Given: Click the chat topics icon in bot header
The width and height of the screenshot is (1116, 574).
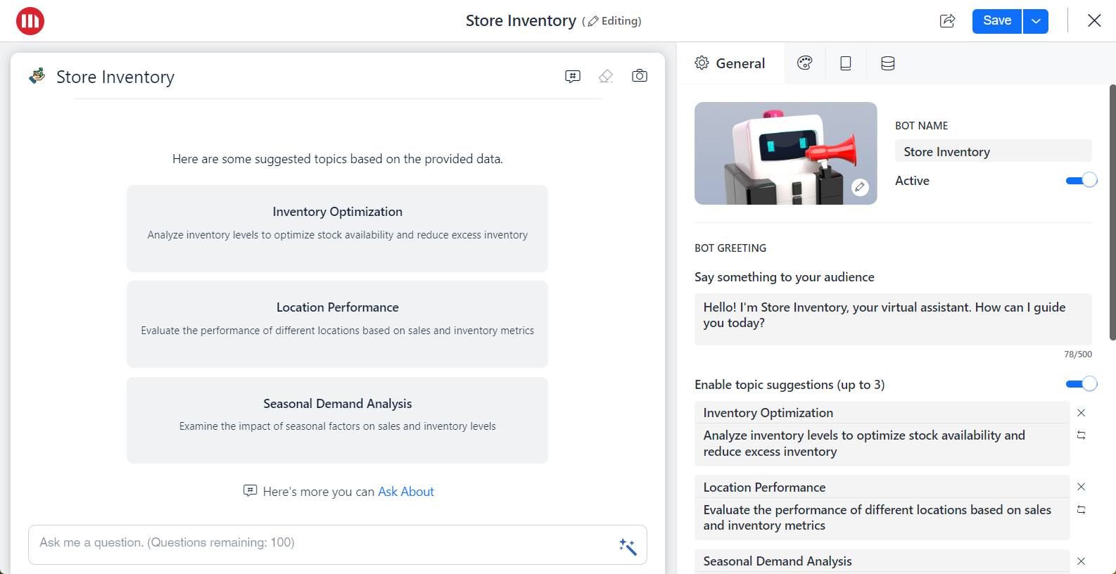Looking at the screenshot, I should (573, 76).
